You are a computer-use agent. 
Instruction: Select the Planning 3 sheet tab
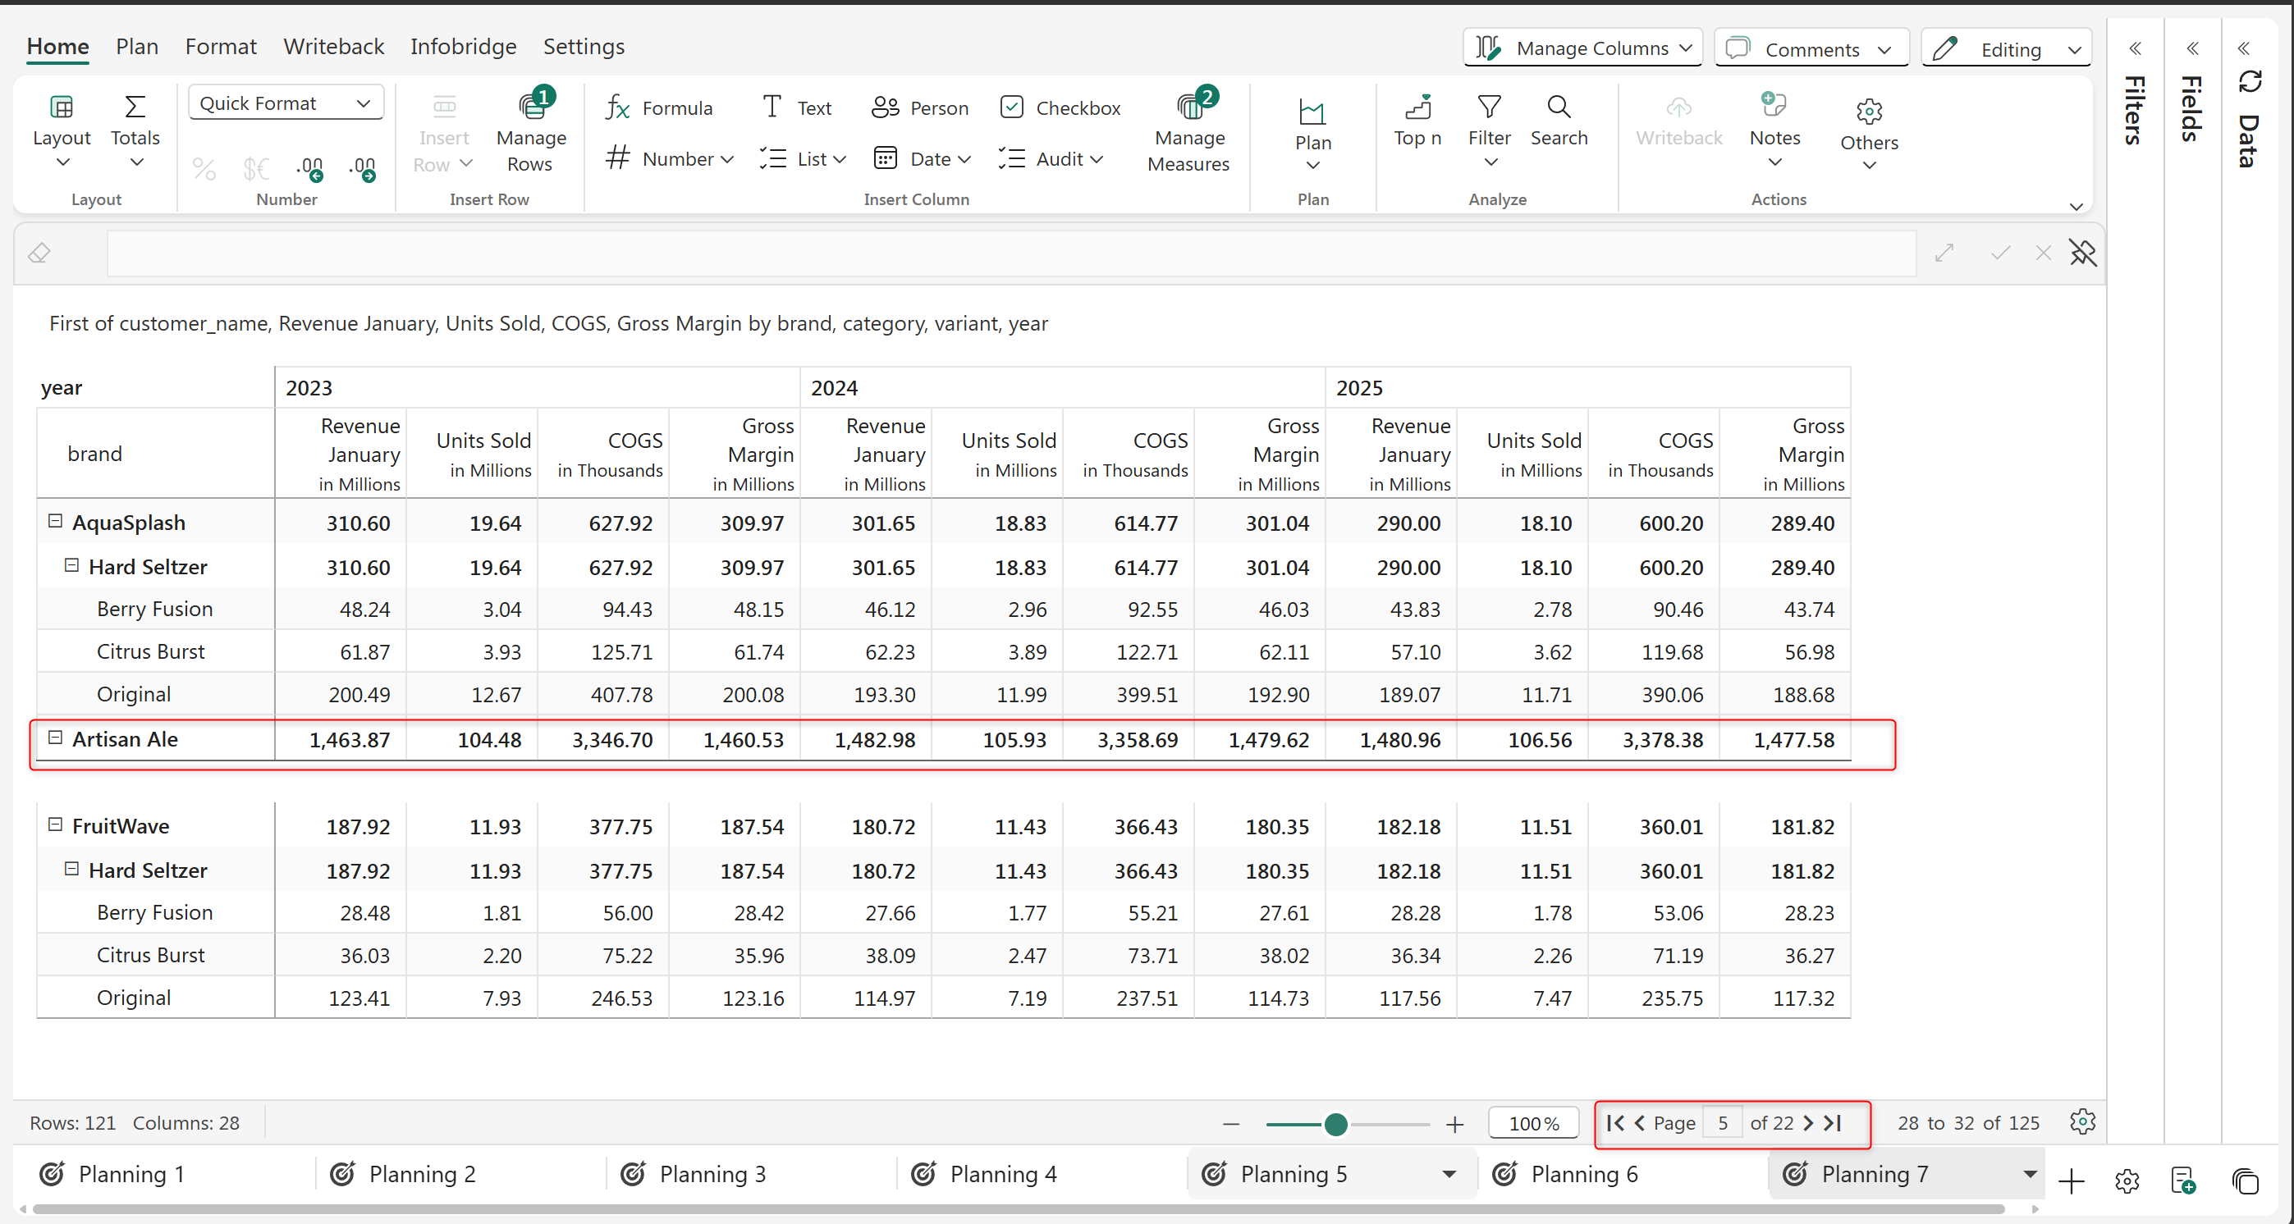point(712,1174)
